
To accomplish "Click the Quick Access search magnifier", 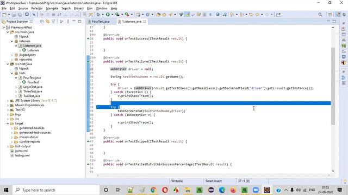I will tap(320, 15).
